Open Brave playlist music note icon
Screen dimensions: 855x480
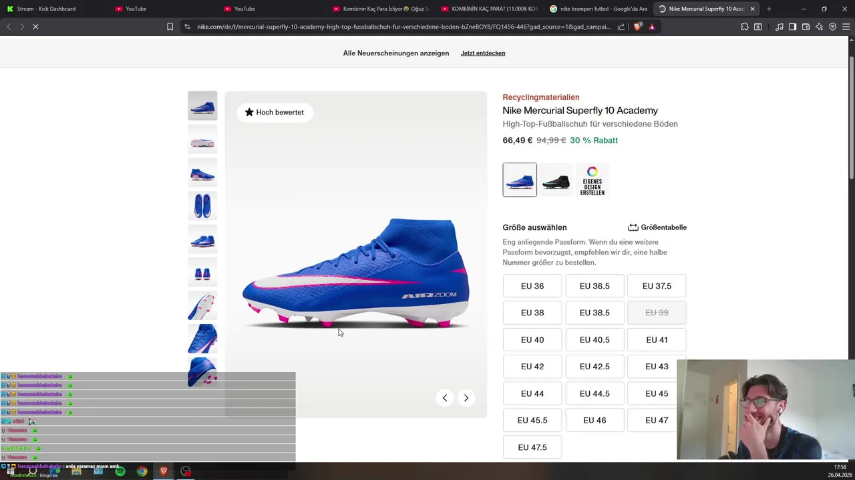[780, 27]
